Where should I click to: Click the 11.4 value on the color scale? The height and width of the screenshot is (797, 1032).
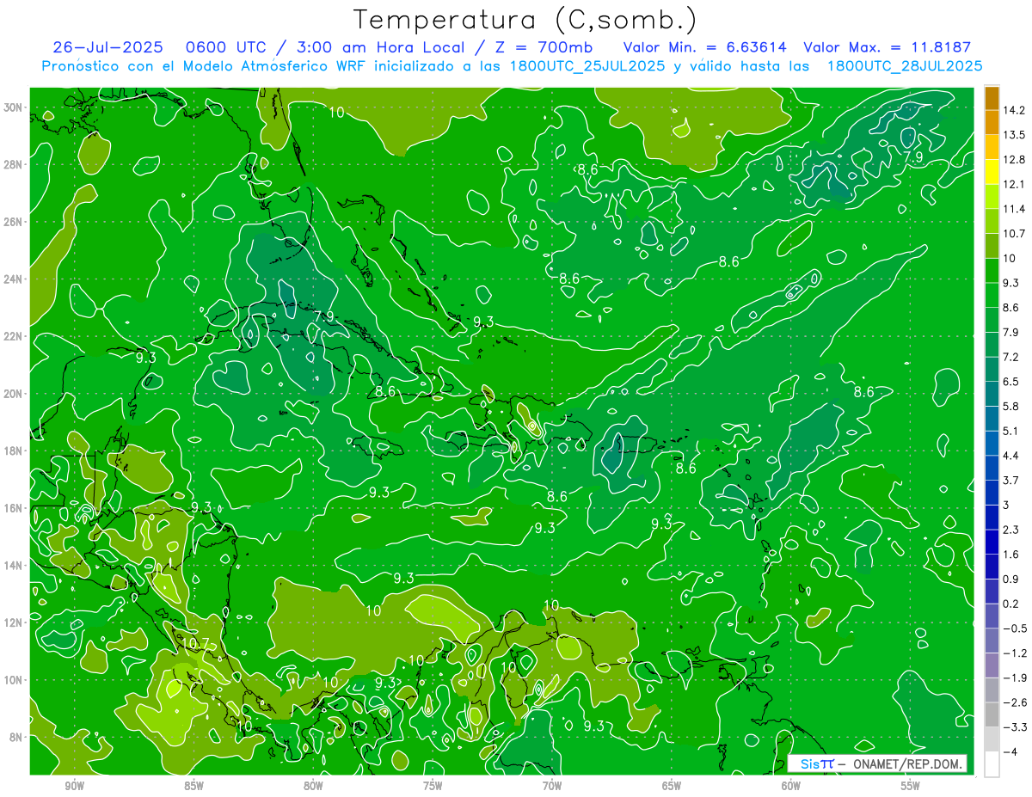point(1014,209)
